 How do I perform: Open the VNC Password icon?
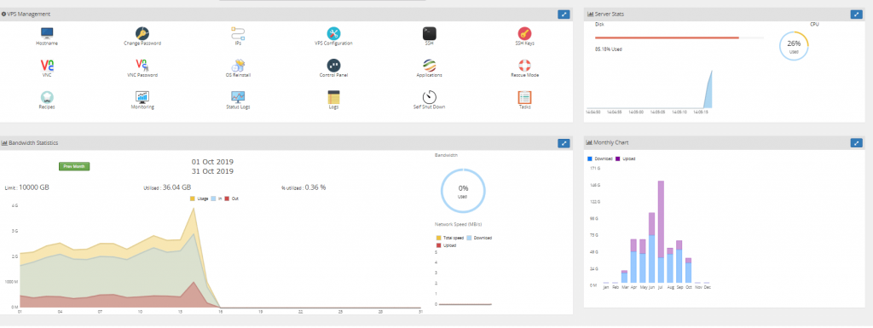142,65
